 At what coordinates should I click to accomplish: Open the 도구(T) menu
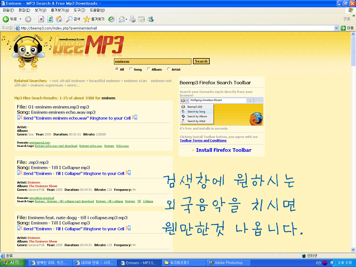[x=80, y=10]
